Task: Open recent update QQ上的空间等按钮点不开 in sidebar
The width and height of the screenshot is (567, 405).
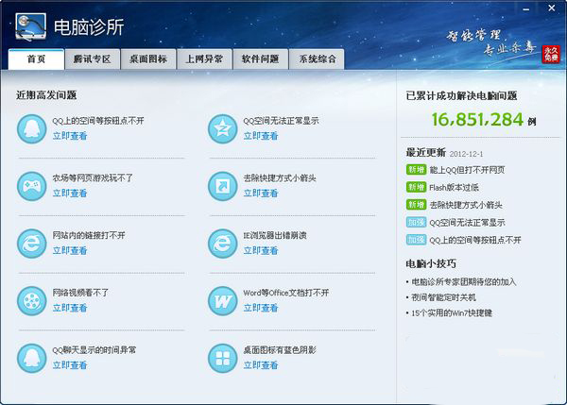Action: (x=475, y=240)
